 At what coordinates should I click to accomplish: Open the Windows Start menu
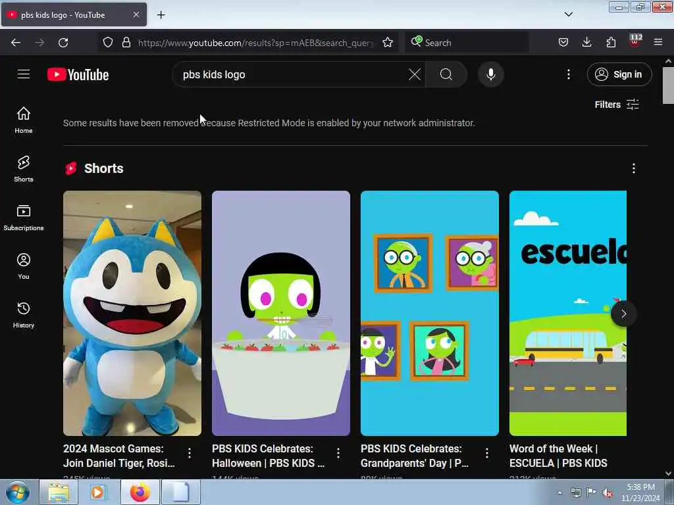pyautogui.click(x=18, y=492)
